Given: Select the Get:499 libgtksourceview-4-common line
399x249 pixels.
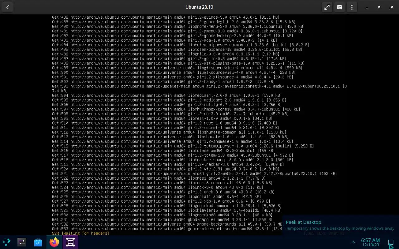Looking at the screenshot, I should 177,68.
